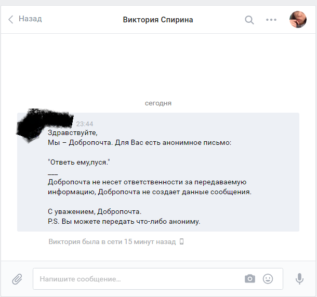Record voice message with microphone icon
The image size is (317, 297).
(x=299, y=279)
